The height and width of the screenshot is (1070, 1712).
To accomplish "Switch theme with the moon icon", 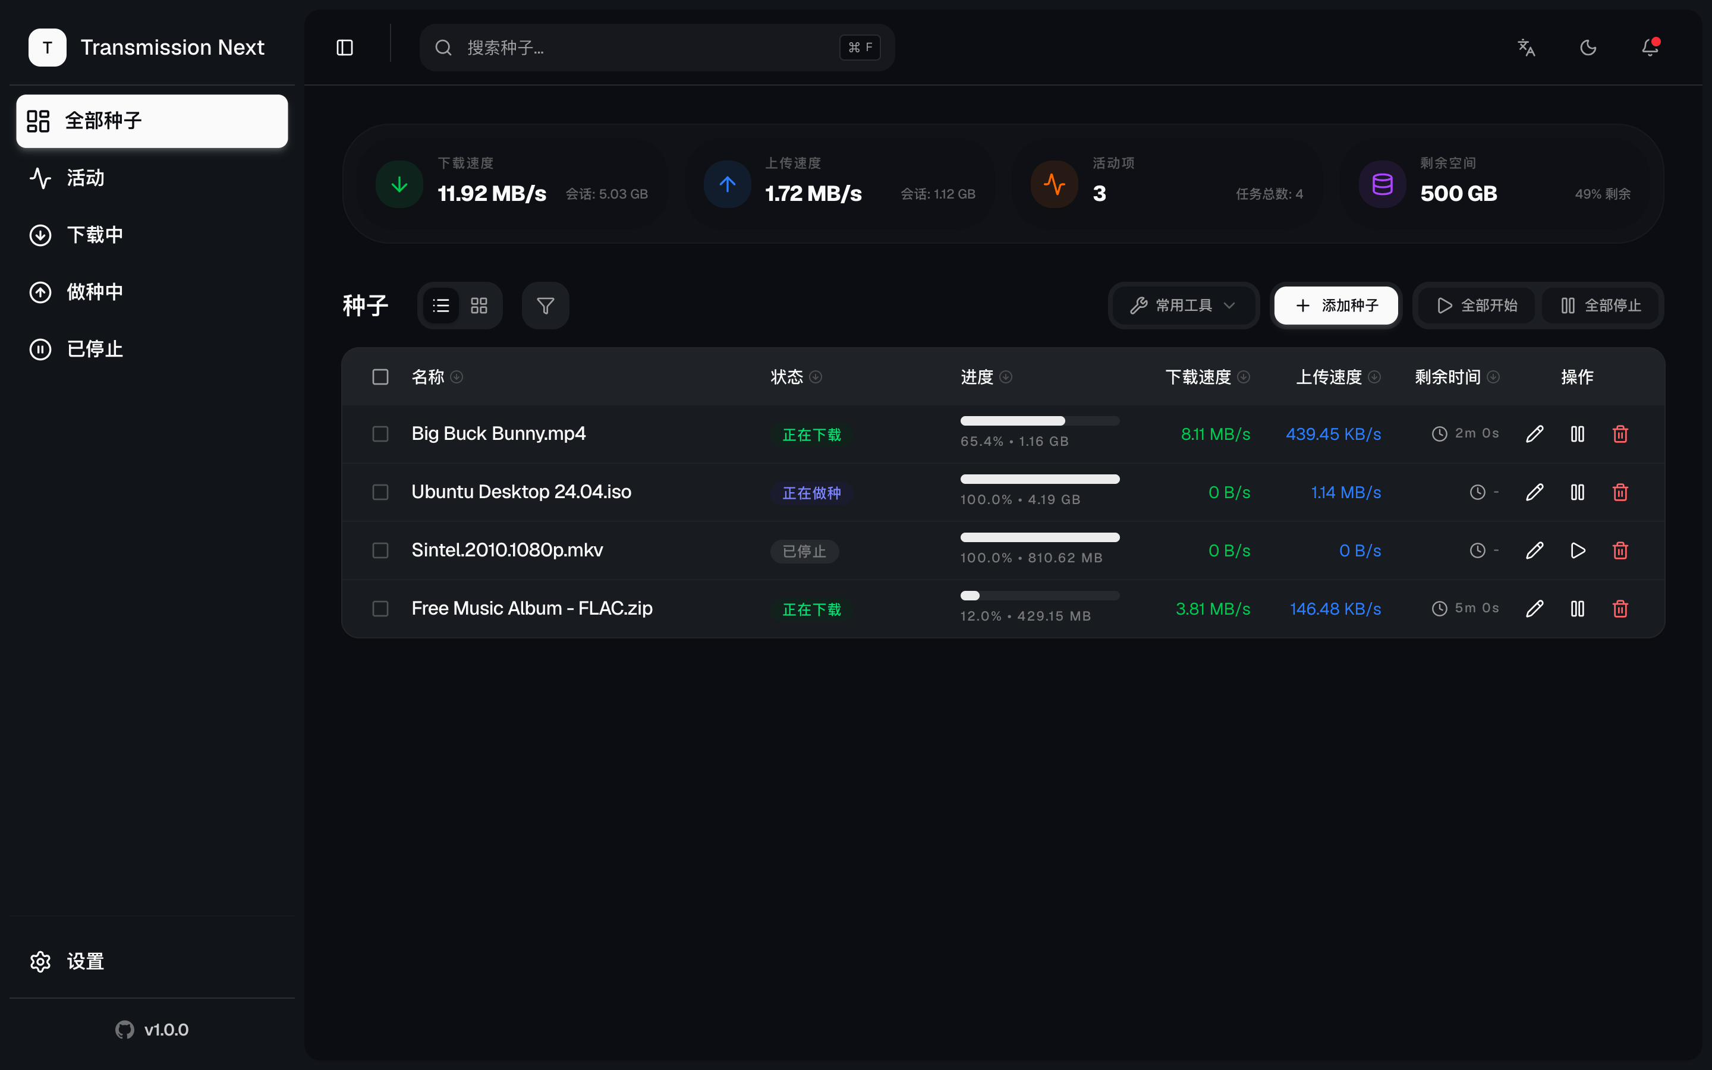I will click(x=1588, y=48).
